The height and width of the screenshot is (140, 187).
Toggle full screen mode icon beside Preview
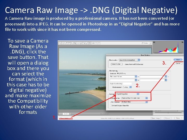151,43
